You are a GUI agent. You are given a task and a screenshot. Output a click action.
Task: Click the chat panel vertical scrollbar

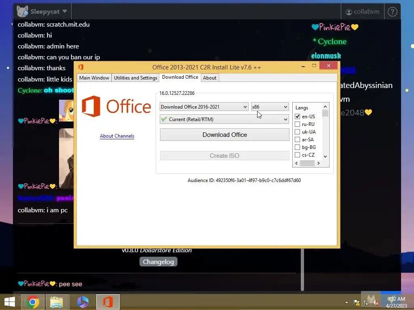(302, 269)
